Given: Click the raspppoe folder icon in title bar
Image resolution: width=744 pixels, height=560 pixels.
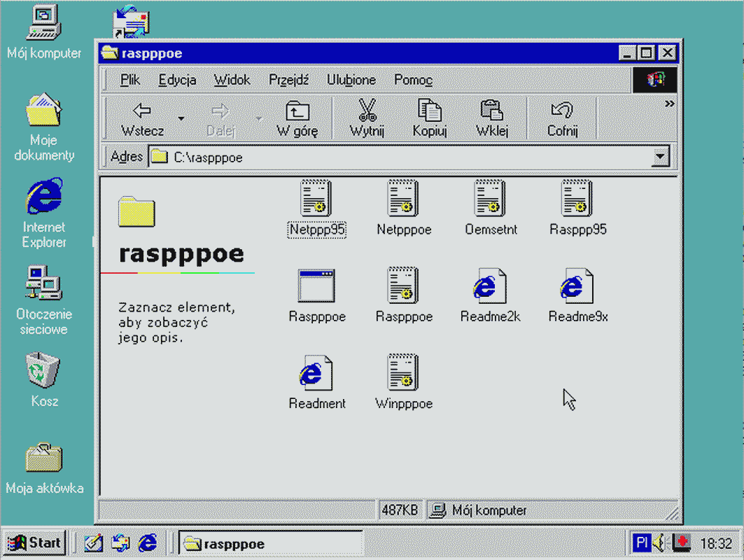Looking at the screenshot, I should pyautogui.click(x=110, y=52).
